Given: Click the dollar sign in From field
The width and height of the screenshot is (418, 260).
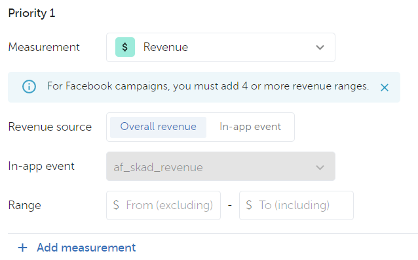Looking at the screenshot, I should [116, 205].
